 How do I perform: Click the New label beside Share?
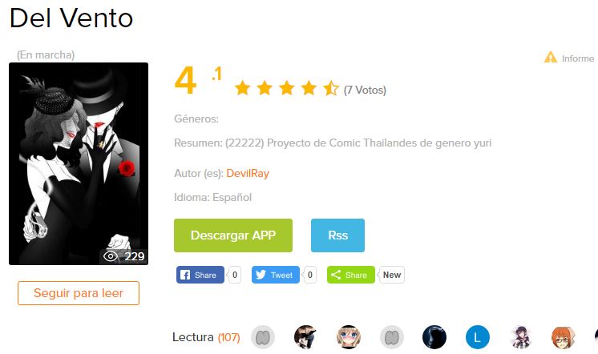[x=392, y=275]
